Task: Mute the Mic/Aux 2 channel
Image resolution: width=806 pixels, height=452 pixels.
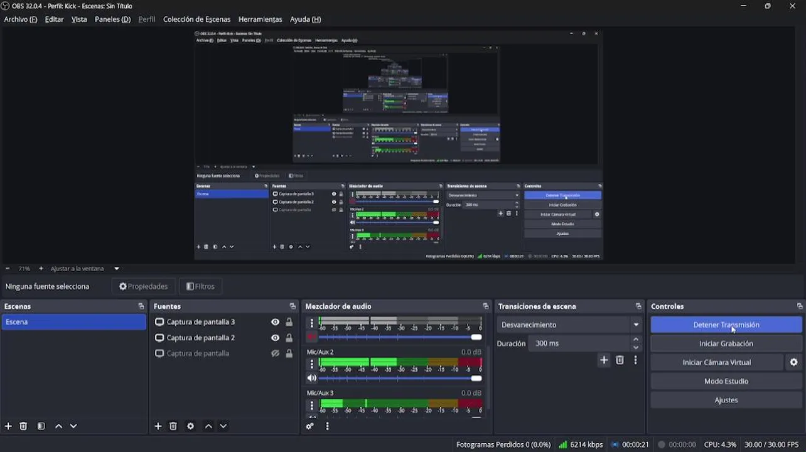Action: point(311,378)
